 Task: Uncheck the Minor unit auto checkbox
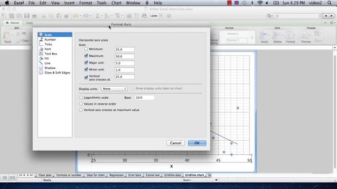click(86, 70)
